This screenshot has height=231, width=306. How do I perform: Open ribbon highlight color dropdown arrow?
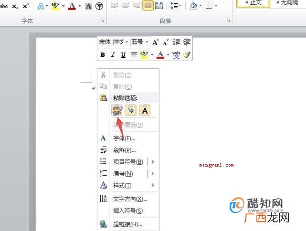coord(63,6)
